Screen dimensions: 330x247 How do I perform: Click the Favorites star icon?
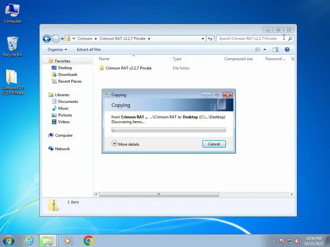tap(51, 61)
